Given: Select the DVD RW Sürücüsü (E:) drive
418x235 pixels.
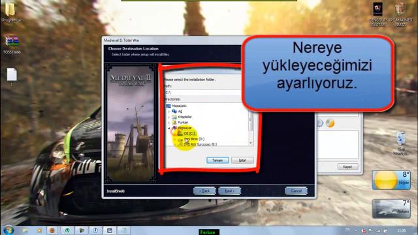Looking at the screenshot, I should tap(201, 144).
